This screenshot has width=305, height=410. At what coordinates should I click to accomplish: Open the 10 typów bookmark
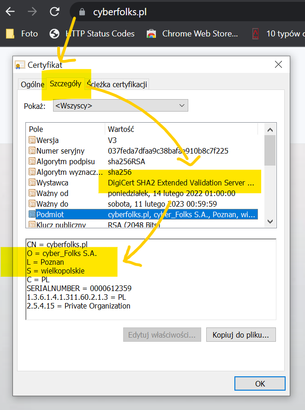[277, 34]
